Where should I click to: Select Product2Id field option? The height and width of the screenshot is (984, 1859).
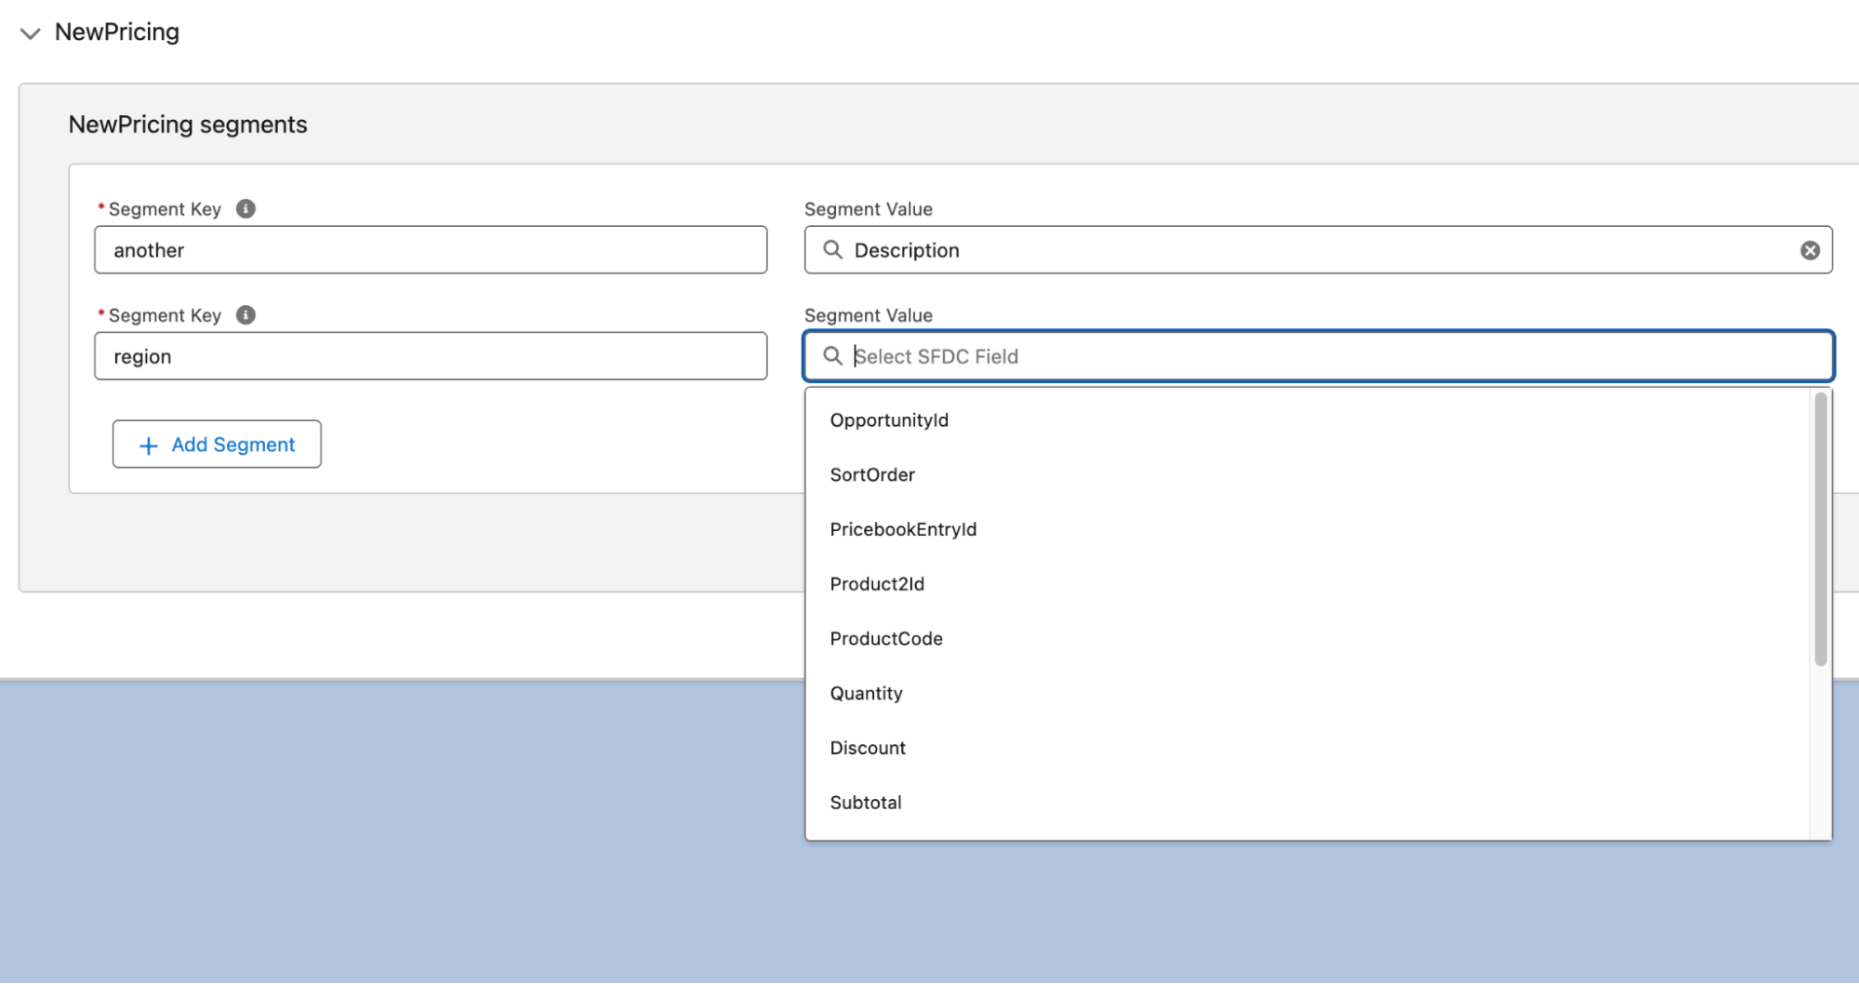point(877,584)
